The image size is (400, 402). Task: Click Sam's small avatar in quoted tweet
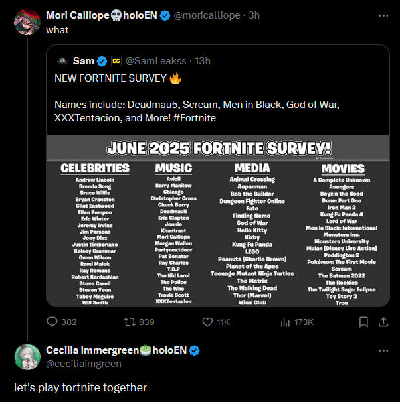[61, 61]
